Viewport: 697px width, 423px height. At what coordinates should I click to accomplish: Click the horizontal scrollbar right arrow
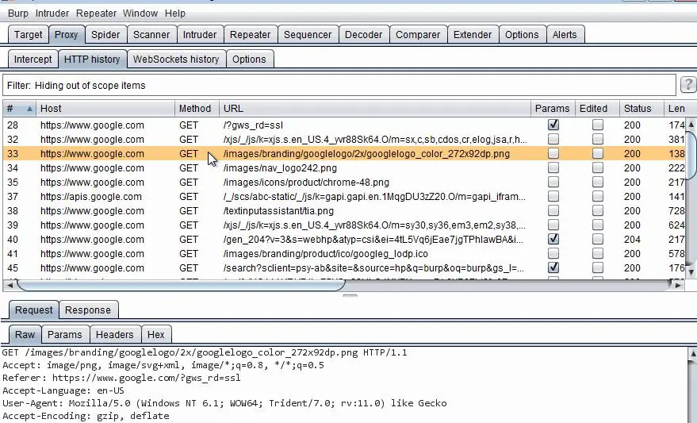[x=678, y=285]
